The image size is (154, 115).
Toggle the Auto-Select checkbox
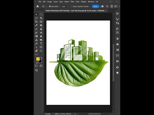[x=50, y=6]
